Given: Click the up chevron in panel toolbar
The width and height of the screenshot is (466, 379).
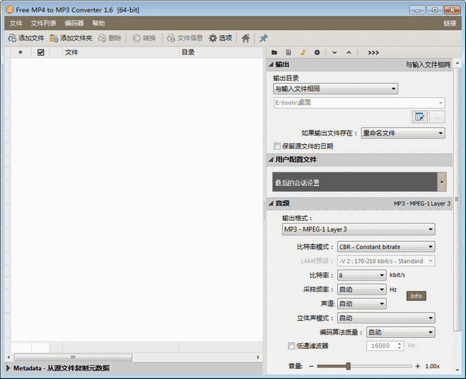Looking at the screenshot, I should pos(349,53).
